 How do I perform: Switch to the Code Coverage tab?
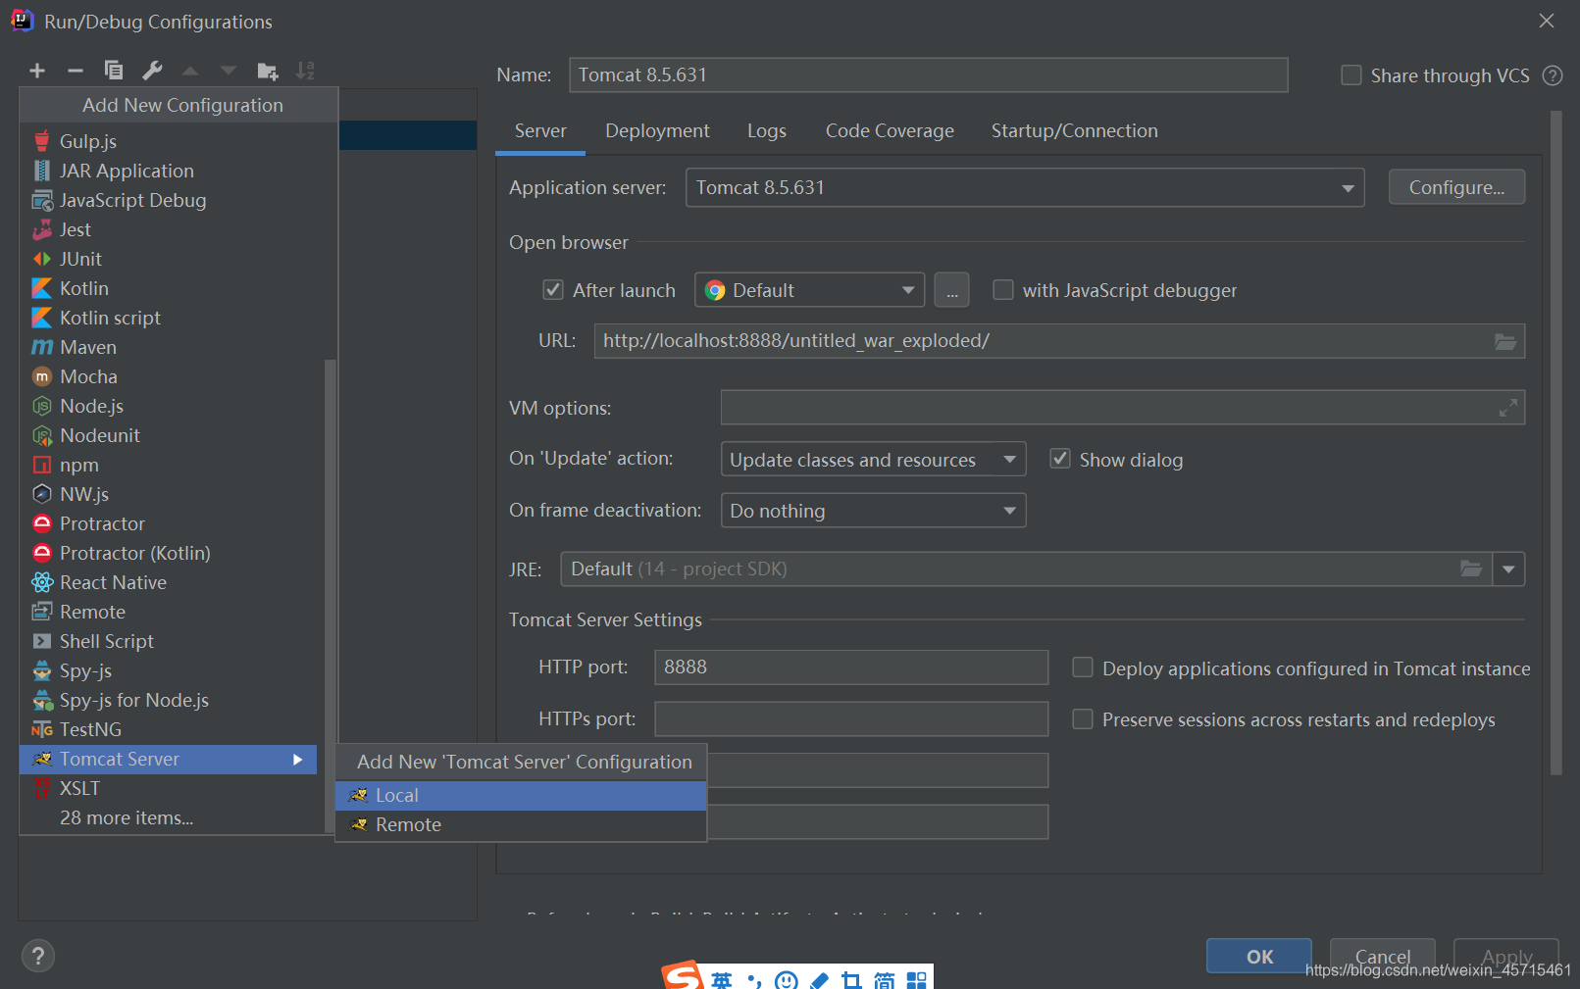(x=890, y=131)
